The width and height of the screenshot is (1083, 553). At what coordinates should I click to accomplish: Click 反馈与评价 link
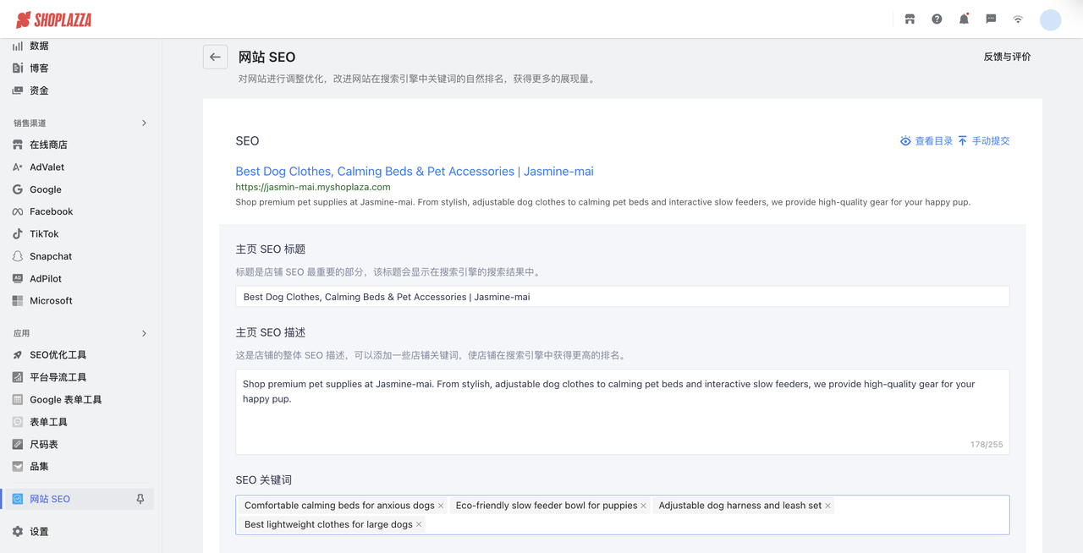tap(1007, 57)
